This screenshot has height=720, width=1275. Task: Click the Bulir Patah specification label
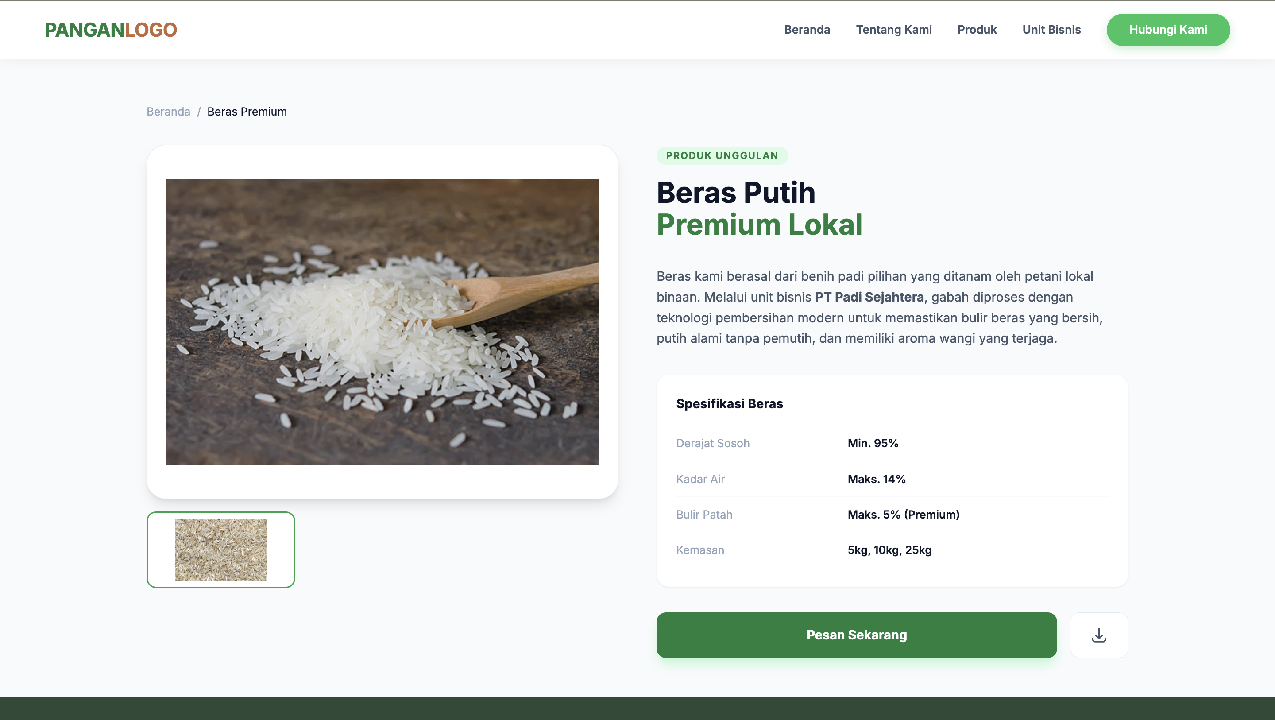(x=704, y=515)
